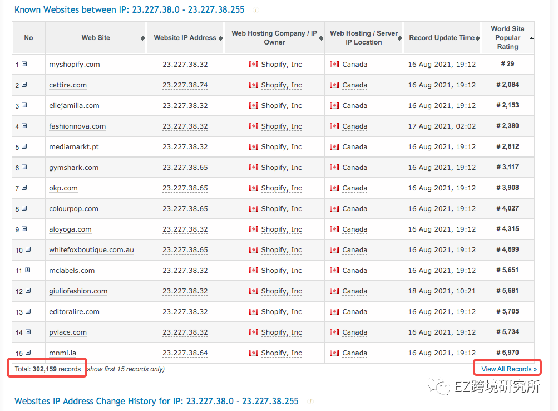Click Total: 302,159 records text
The height and width of the screenshot is (411, 558).
click(48, 369)
